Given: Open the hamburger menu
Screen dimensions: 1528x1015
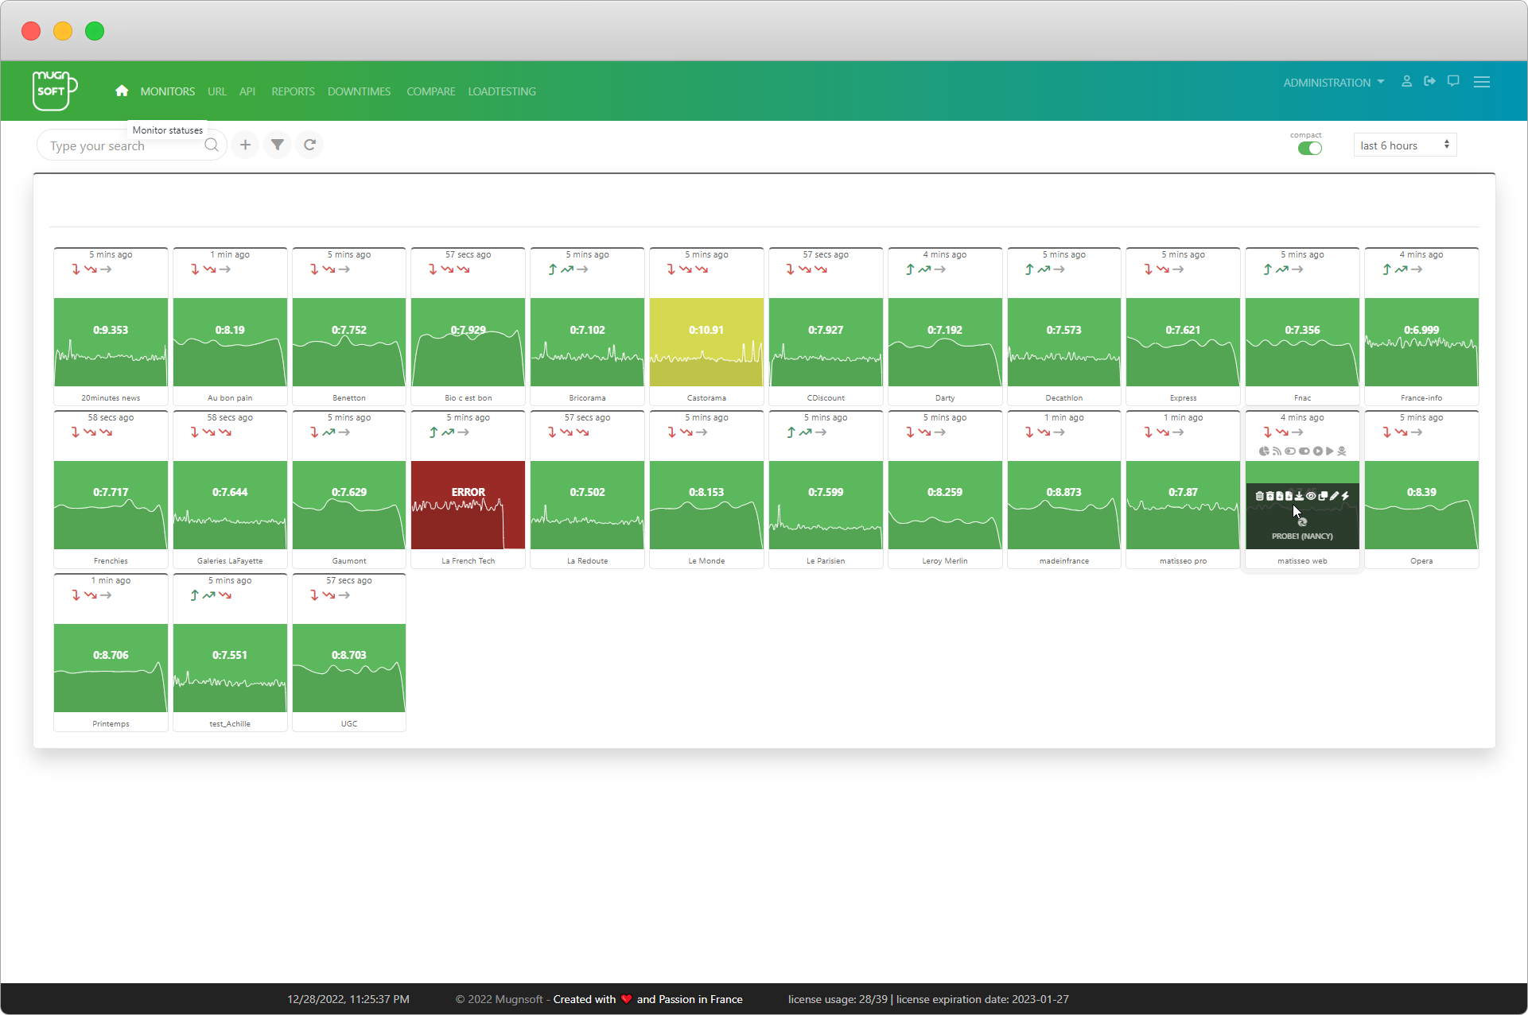Looking at the screenshot, I should 1482,82.
